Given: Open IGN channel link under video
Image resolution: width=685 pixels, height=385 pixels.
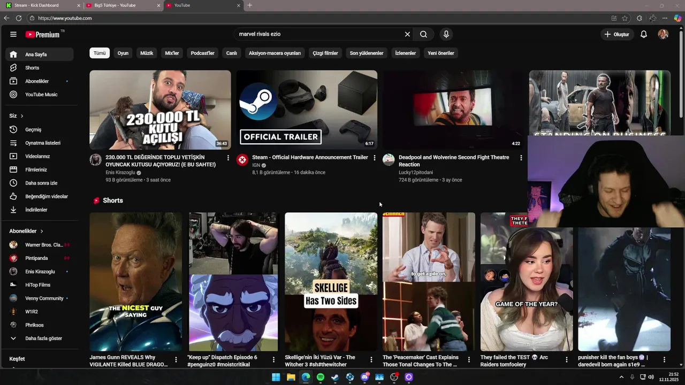Looking at the screenshot, I should click(x=256, y=165).
